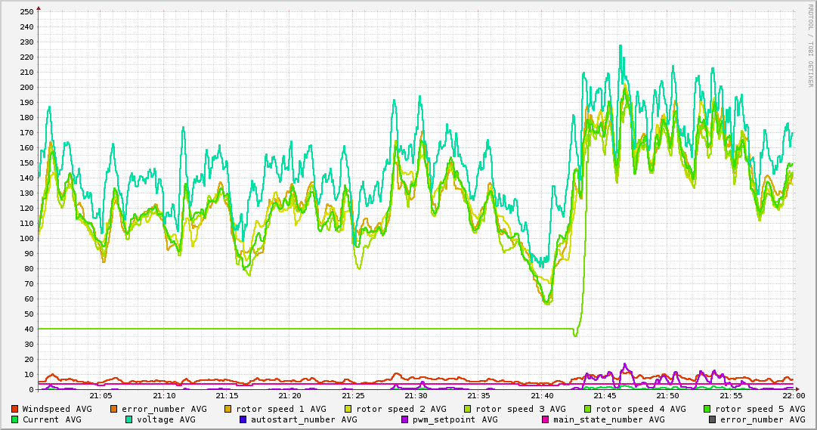Click the 21:40 time axis label
The height and width of the screenshot is (430, 817).
click(x=542, y=396)
